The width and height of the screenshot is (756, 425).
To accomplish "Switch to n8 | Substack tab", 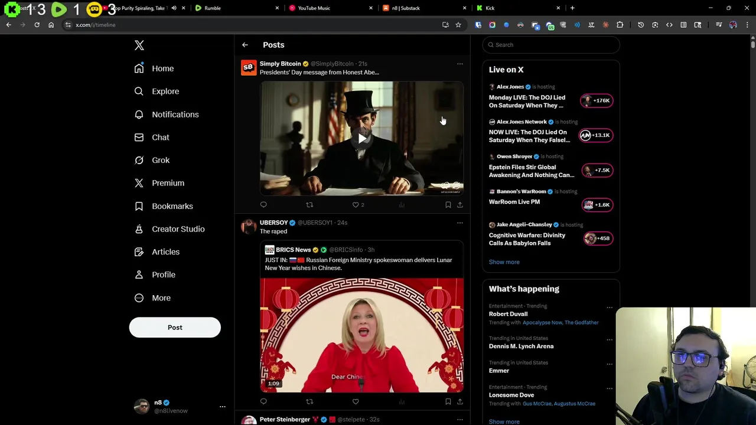I will tap(424, 8).
